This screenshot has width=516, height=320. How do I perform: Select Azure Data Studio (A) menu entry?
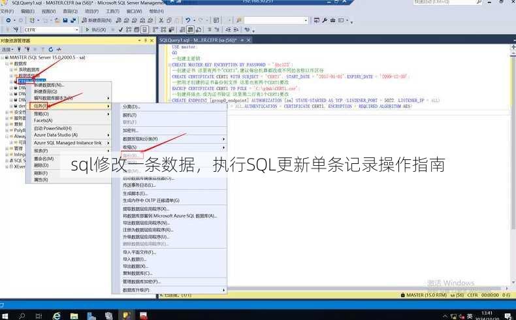[x=69, y=135]
